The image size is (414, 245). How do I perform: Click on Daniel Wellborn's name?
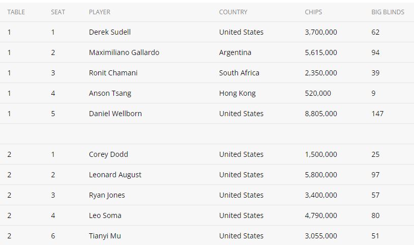click(x=115, y=114)
